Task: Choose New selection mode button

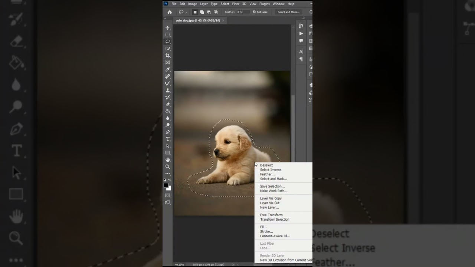Action: (x=195, y=12)
